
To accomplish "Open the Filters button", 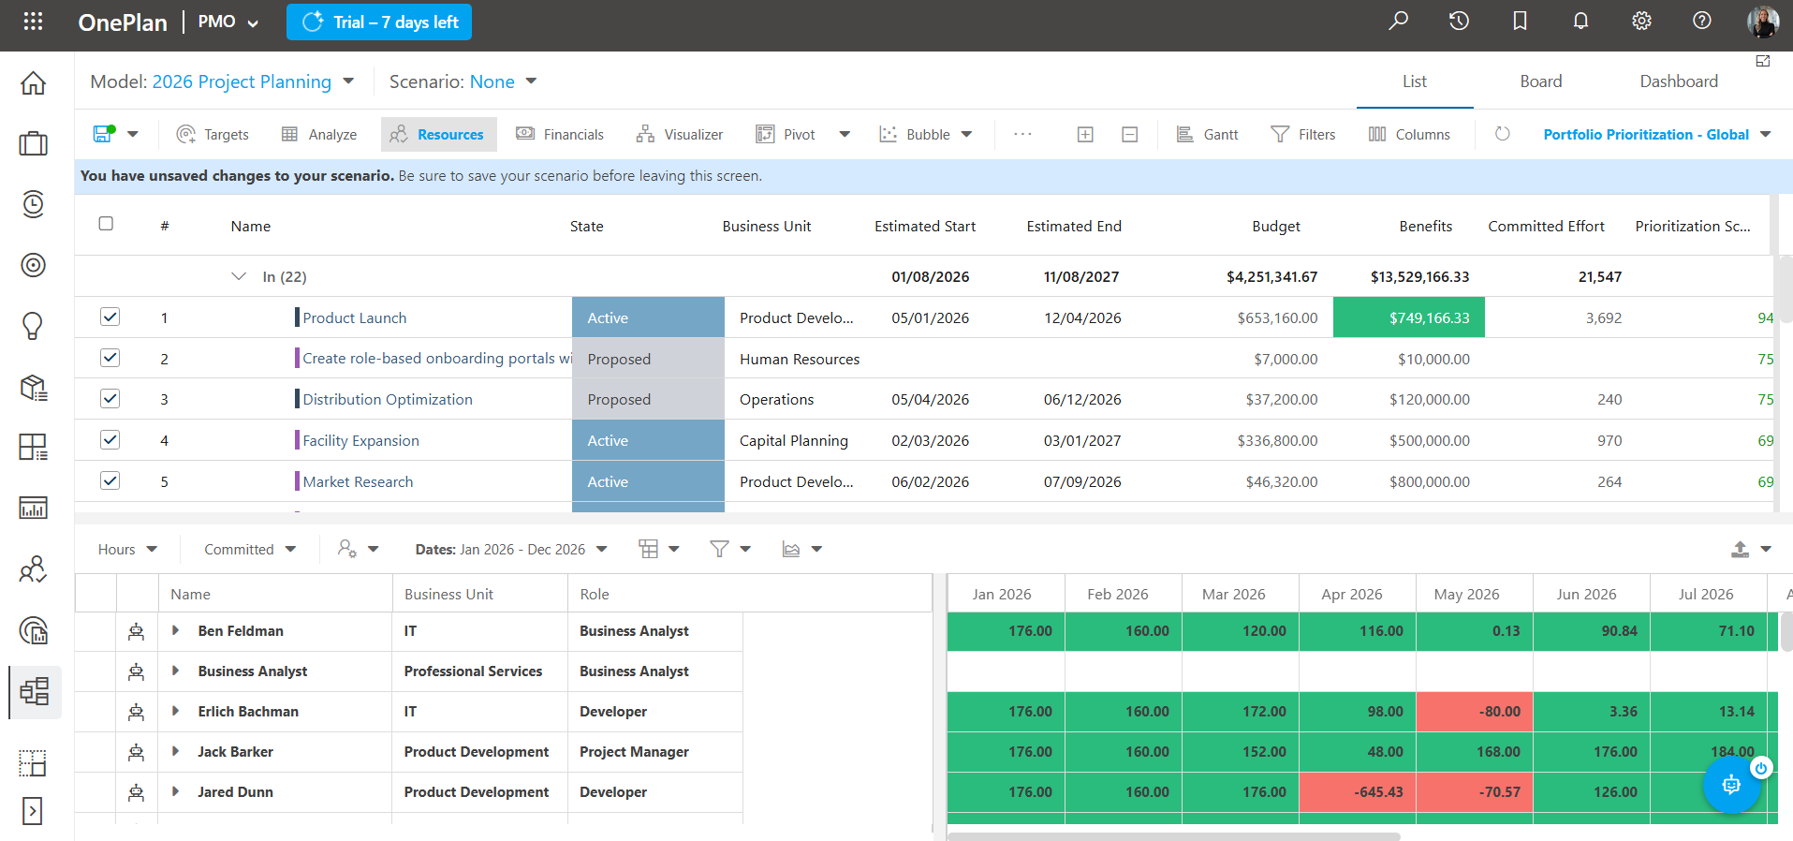I will 1302,135.
